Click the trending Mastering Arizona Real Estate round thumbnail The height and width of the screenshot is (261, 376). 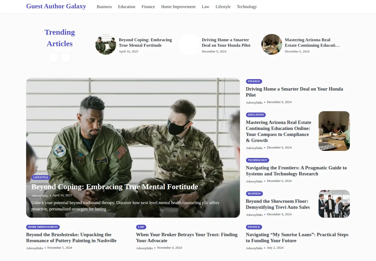pos(272,44)
